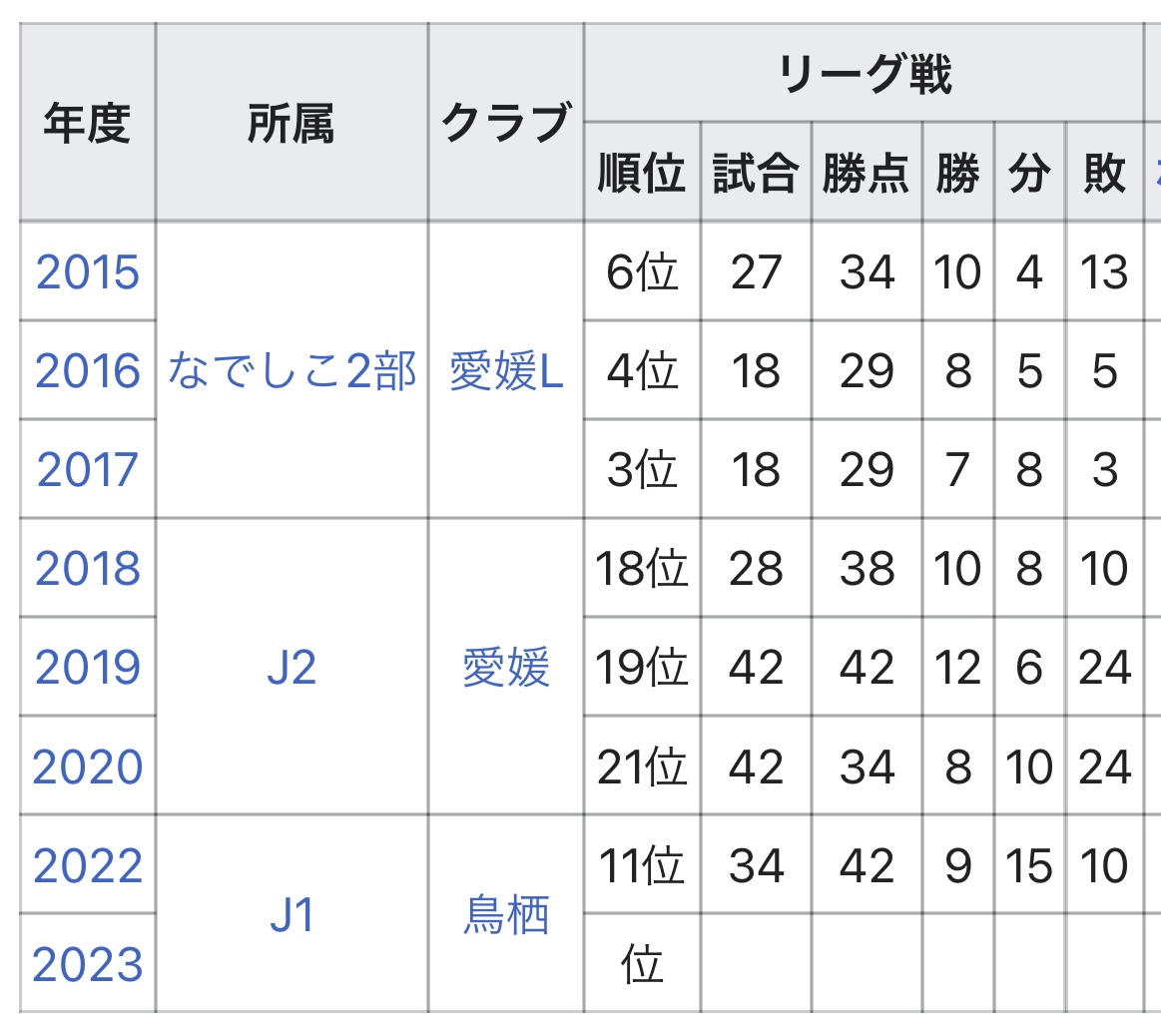Viewport: 1161px width, 1028px height.
Task: Select the empty 位 cell for 2023
Action: (642, 963)
